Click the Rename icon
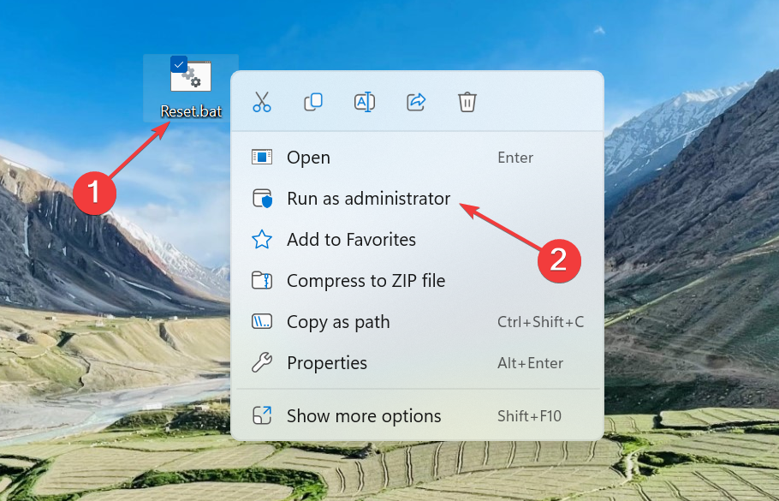The image size is (779, 501). pyautogui.click(x=365, y=102)
